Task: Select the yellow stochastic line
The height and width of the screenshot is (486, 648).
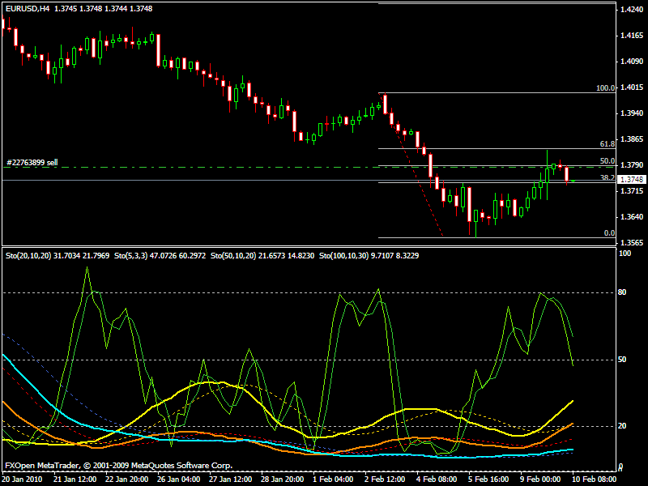Action: pos(211,382)
